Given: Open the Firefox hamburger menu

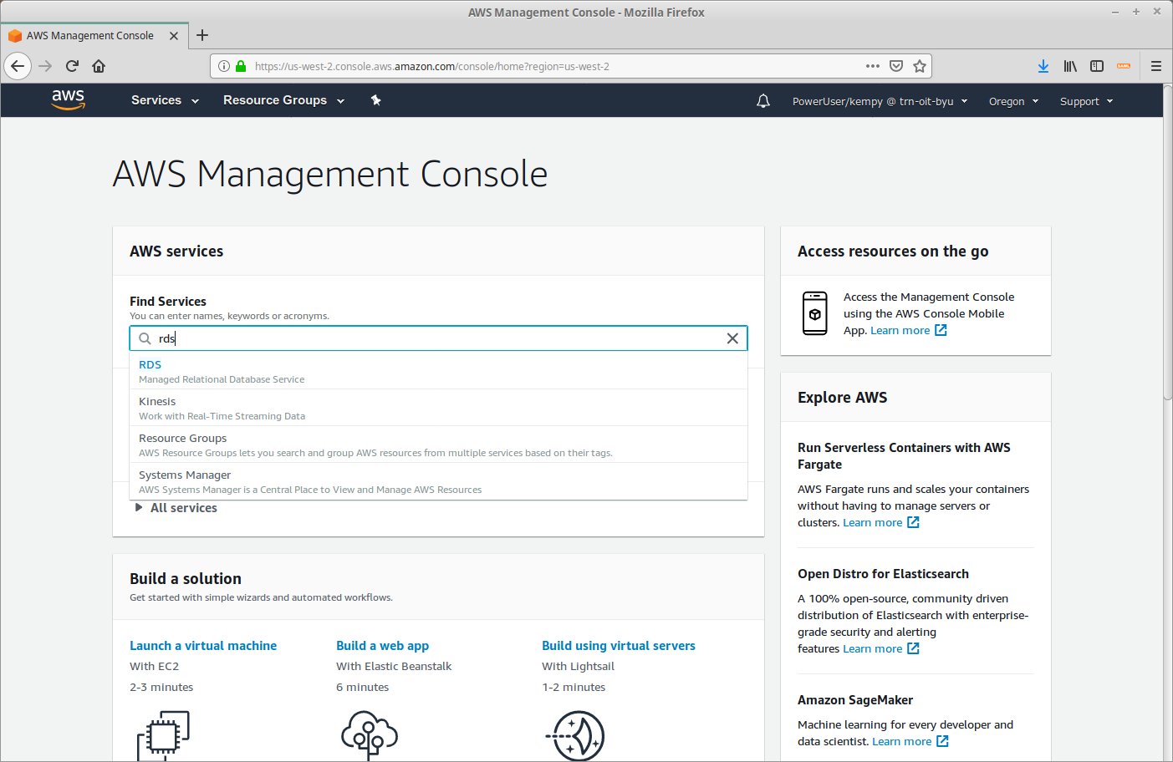Looking at the screenshot, I should 1156,66.
